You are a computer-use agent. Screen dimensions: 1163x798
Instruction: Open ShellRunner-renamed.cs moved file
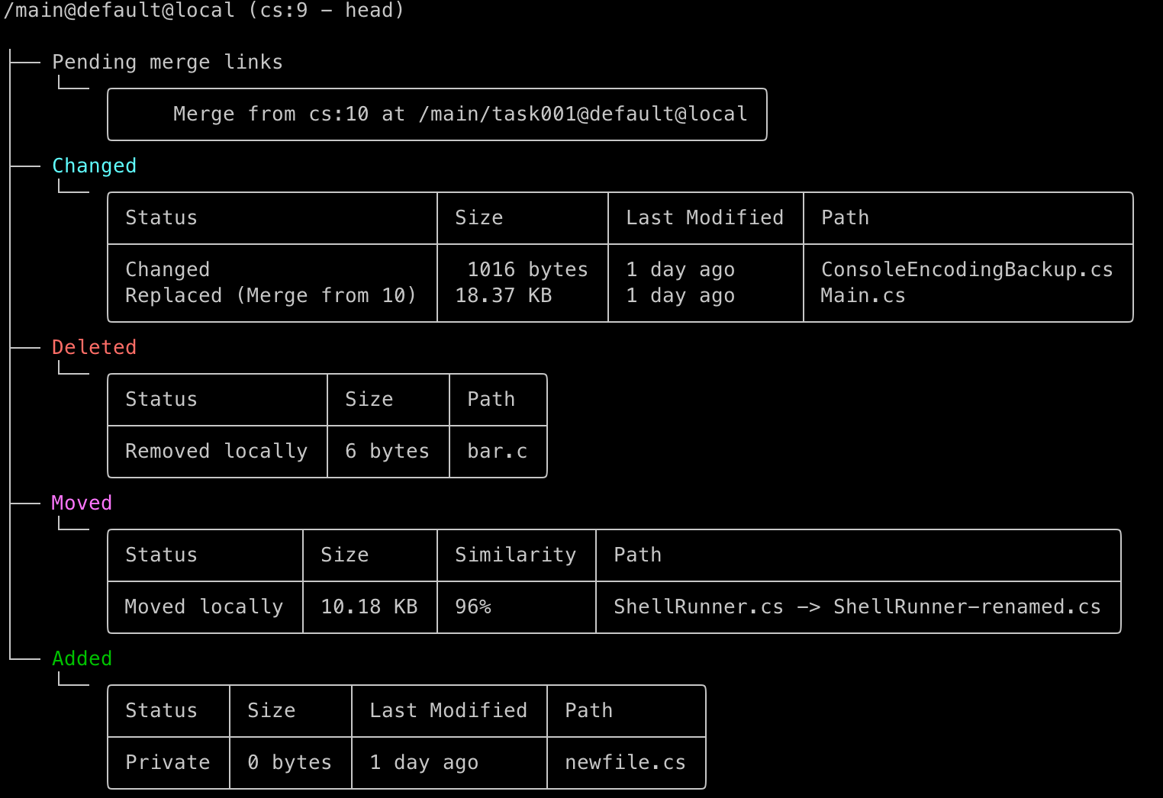pos(857,607)
